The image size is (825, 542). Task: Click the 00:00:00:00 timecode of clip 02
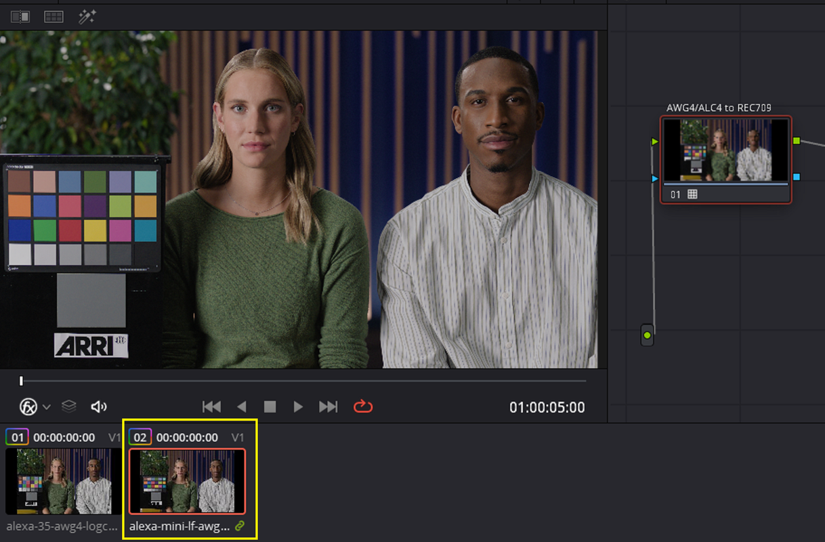coord(188,438)
